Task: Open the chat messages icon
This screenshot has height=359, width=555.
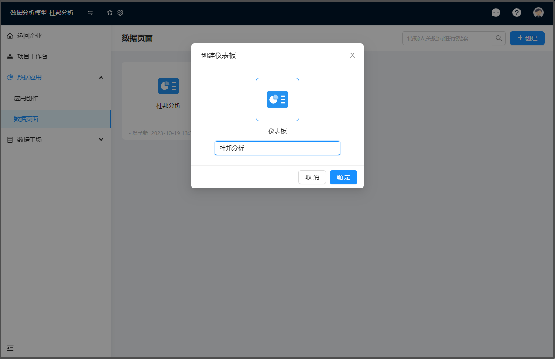Action: [496, 13]
